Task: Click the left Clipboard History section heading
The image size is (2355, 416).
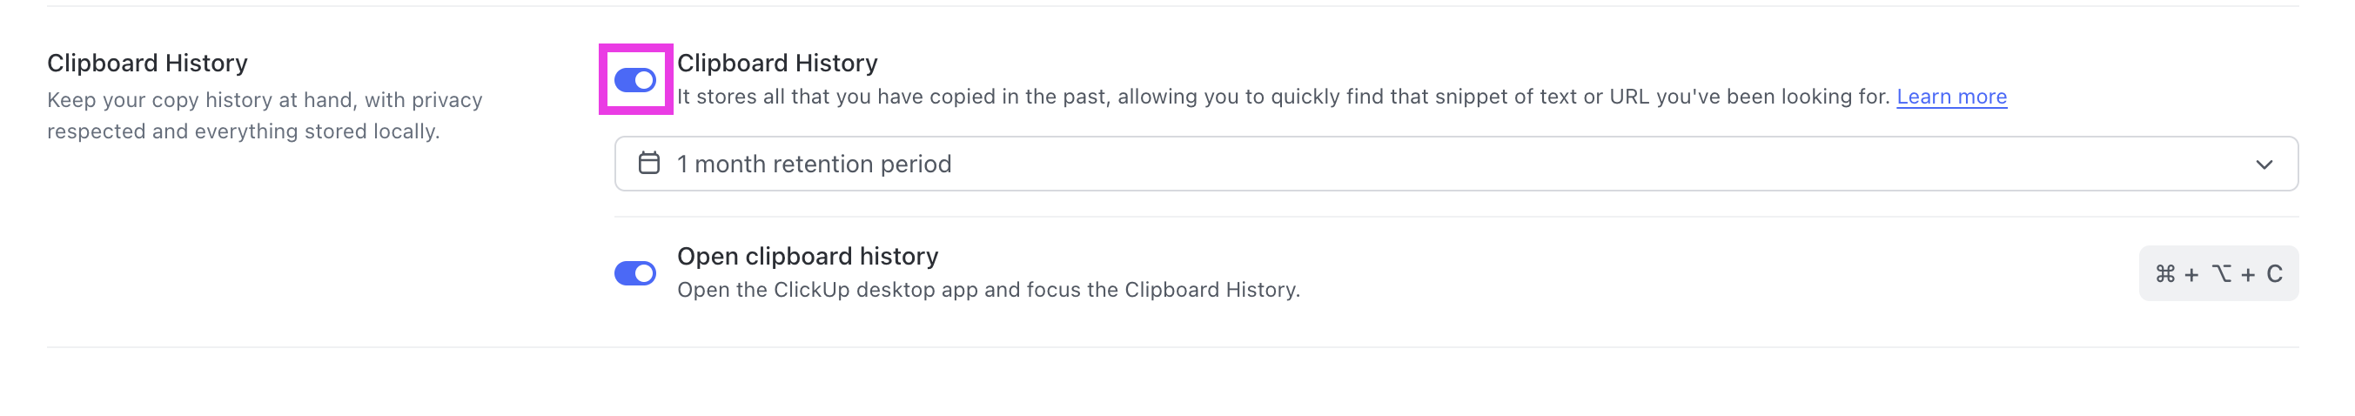Action: [147, 63]
